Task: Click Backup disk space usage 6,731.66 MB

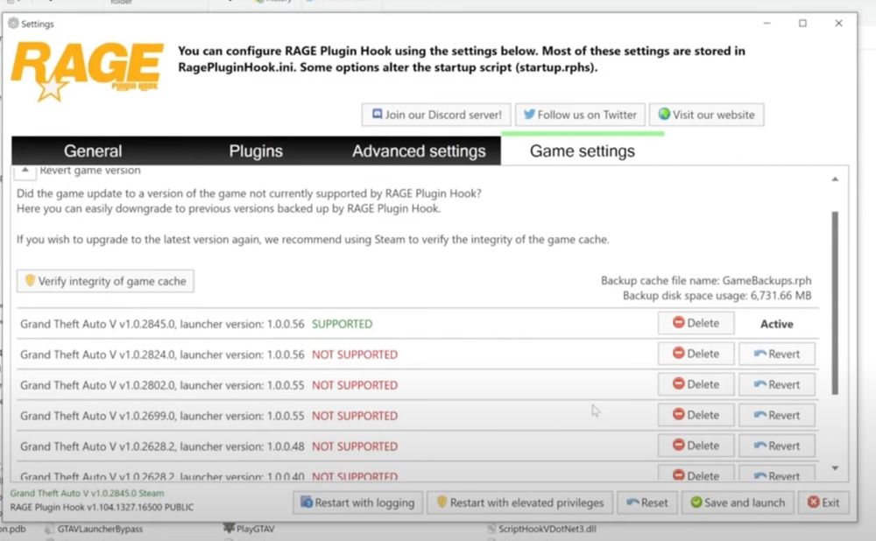Action: coord(717,295)
